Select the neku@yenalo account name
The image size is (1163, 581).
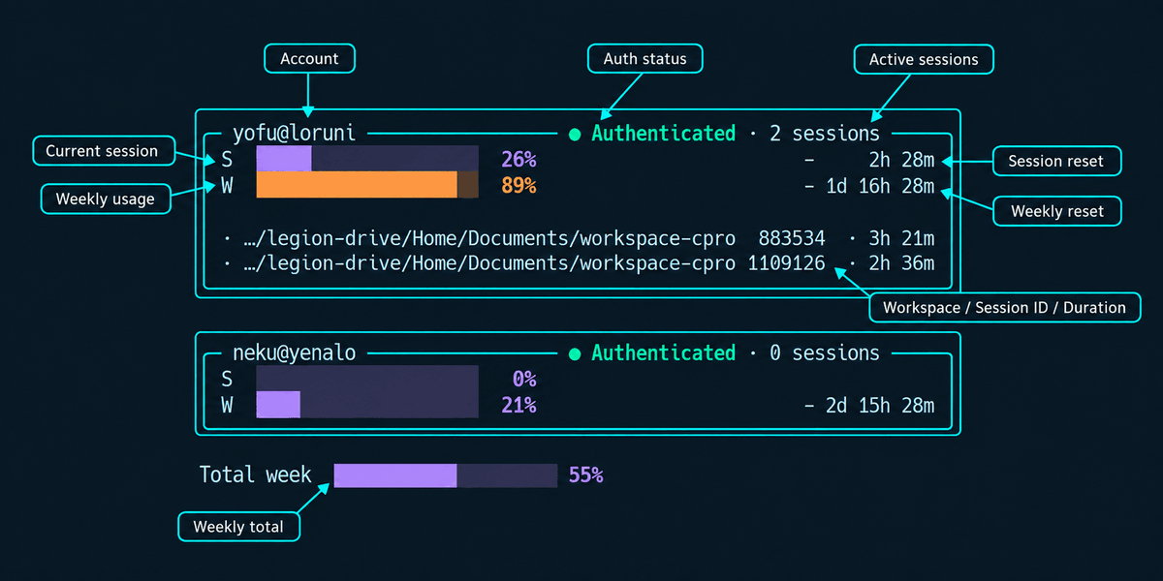(x=295, y=353)
